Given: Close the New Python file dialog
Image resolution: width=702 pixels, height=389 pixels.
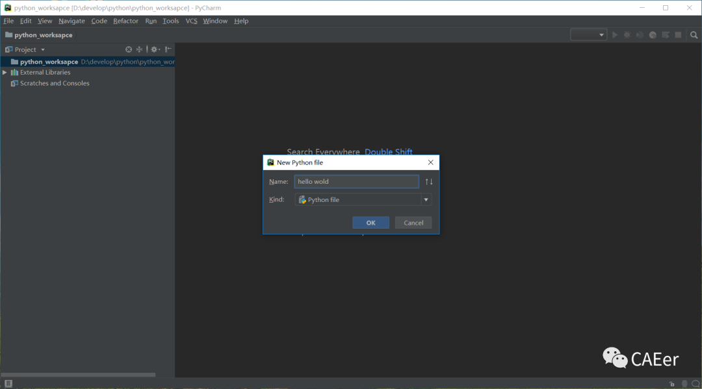Looking at the screenshot, I should pyautogui.click(x=431, y=162).
